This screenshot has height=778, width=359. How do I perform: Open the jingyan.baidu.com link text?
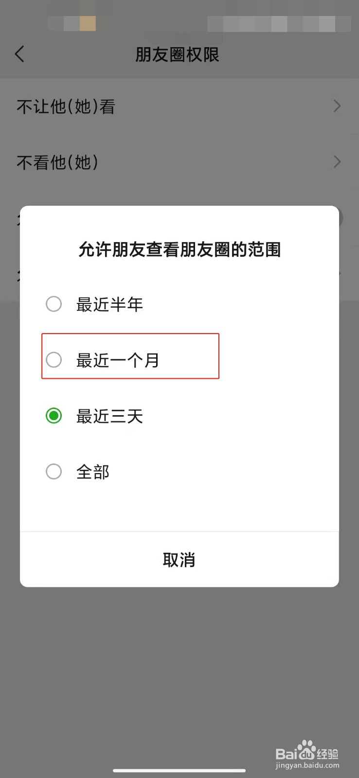coord(307,765)
